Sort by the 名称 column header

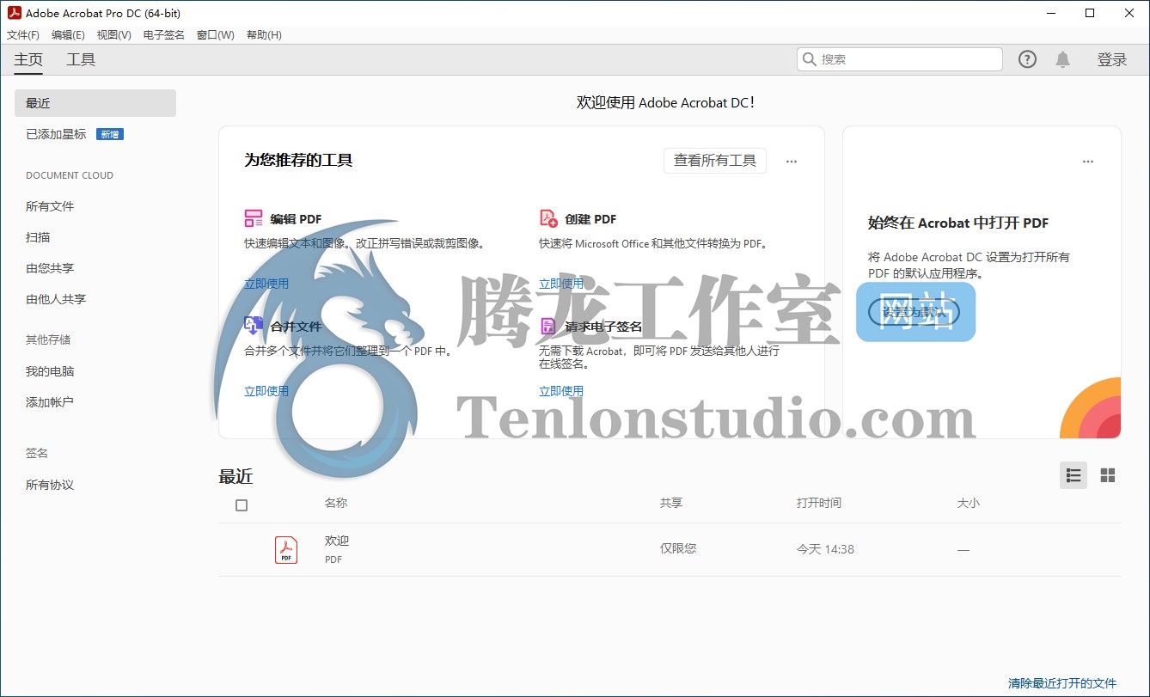point(336,503)
